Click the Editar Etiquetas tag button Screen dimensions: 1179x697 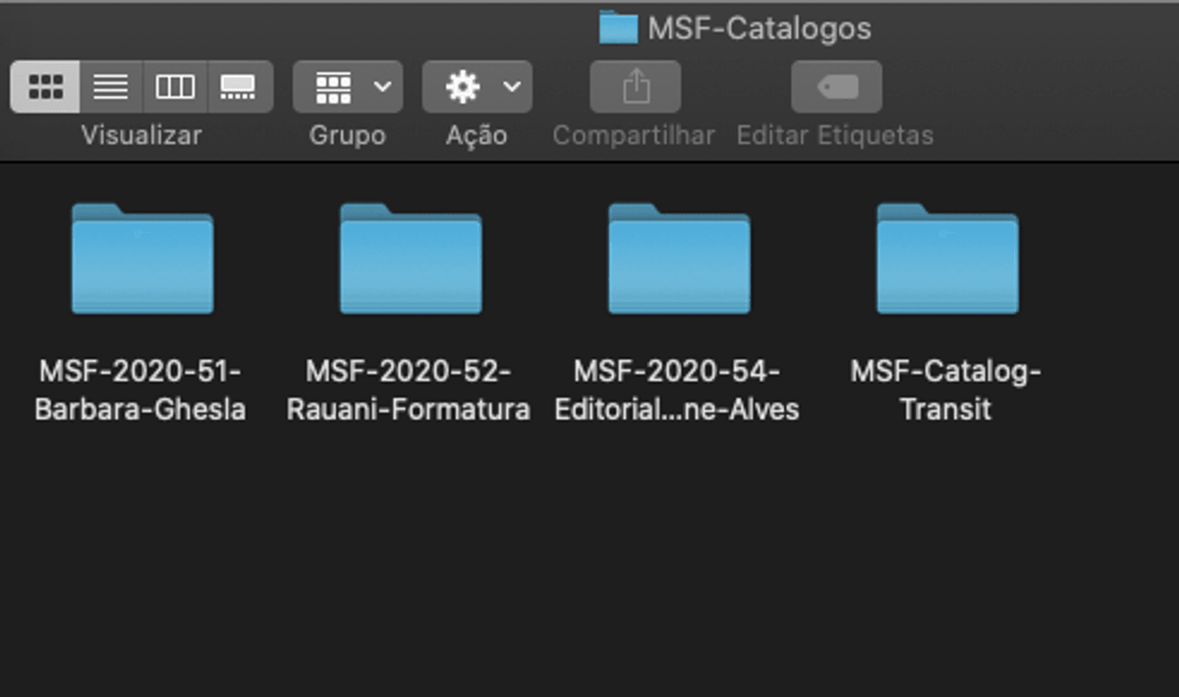click(836, 87)
